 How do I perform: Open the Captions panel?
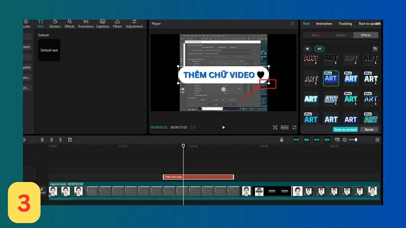coord(103,24)
